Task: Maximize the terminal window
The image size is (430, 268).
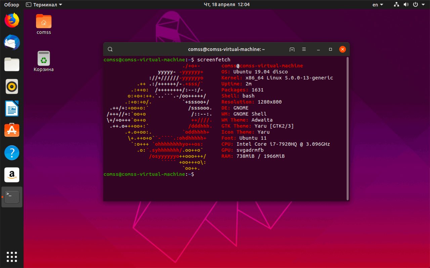Action: (331, 49)
